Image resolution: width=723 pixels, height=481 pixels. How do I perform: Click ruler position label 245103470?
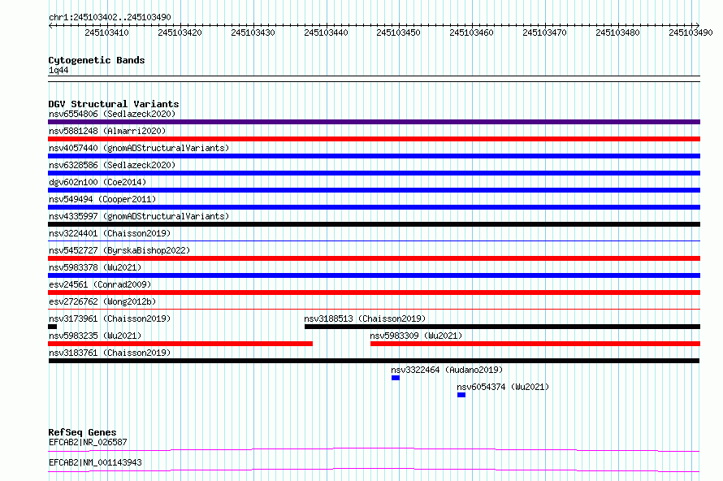(544, 32)
